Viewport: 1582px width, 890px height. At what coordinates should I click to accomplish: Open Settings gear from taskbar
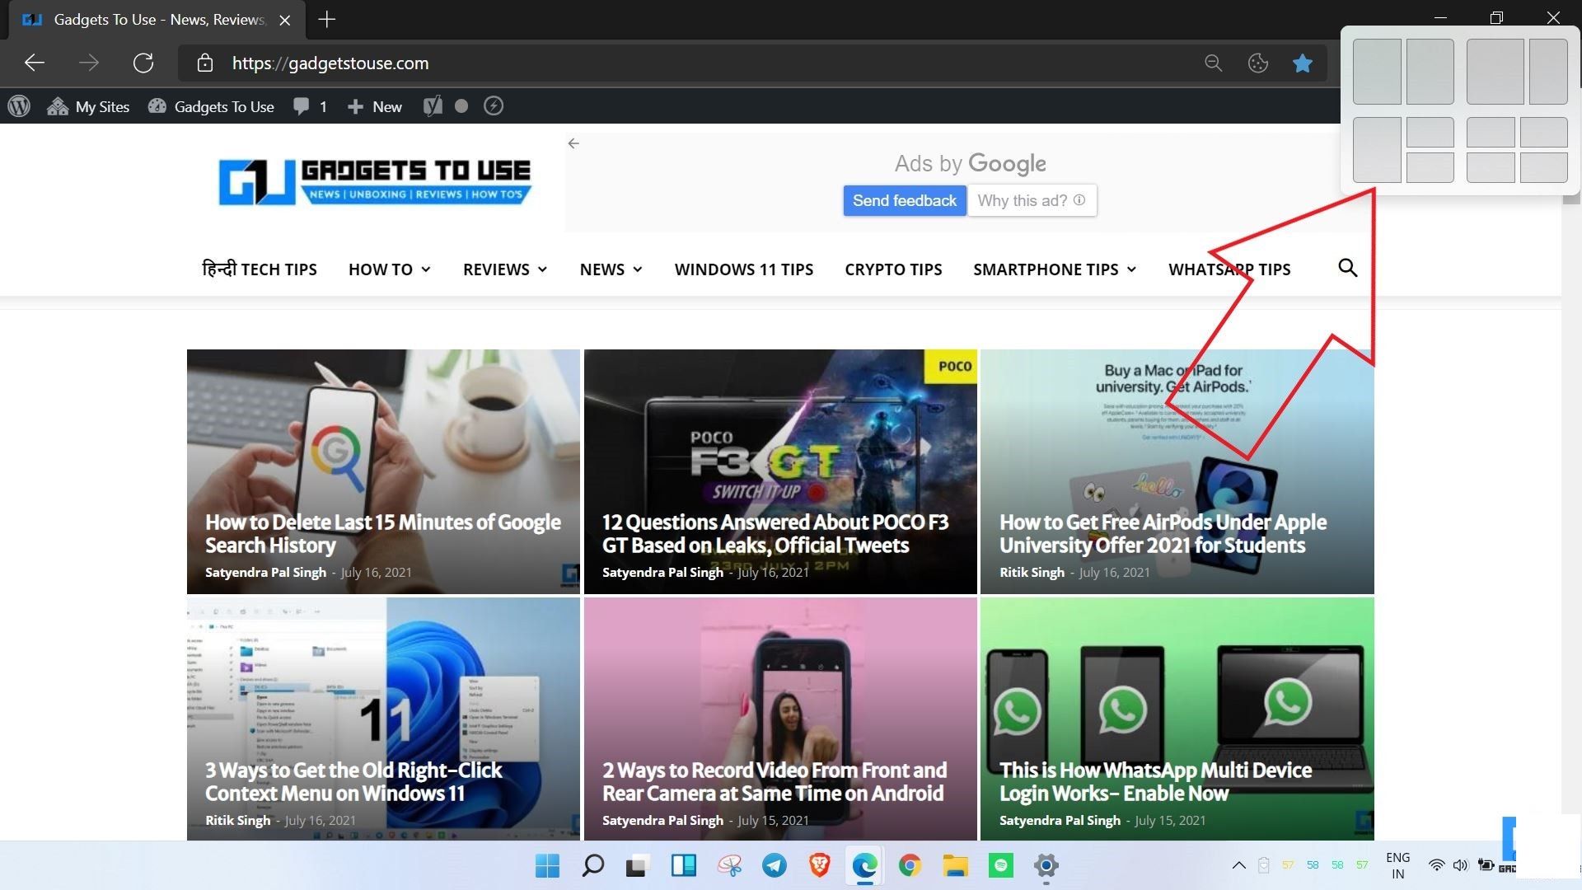(1046, 865)
